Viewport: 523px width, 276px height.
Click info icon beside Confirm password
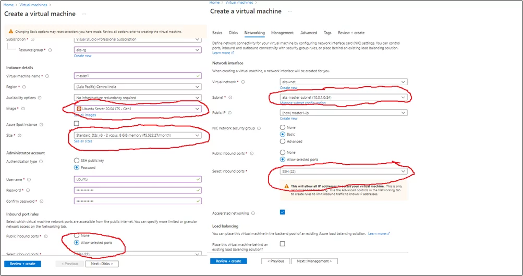point(41,201)
